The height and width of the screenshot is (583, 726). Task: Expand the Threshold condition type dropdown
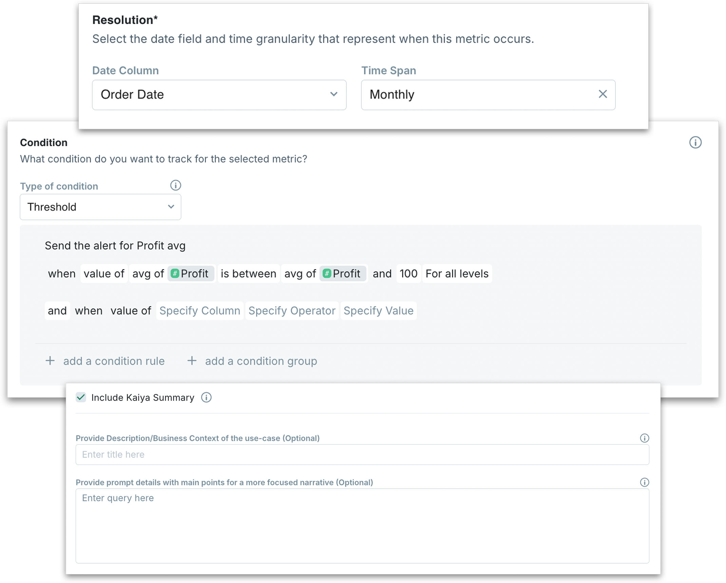tap(100, 207)
